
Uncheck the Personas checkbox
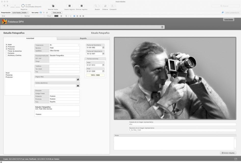click(x=6, y=49)
